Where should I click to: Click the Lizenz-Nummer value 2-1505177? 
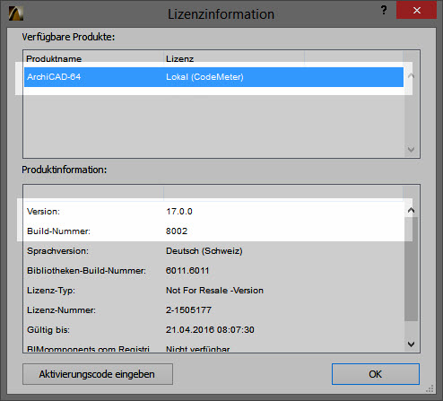[x=188, y=310]
